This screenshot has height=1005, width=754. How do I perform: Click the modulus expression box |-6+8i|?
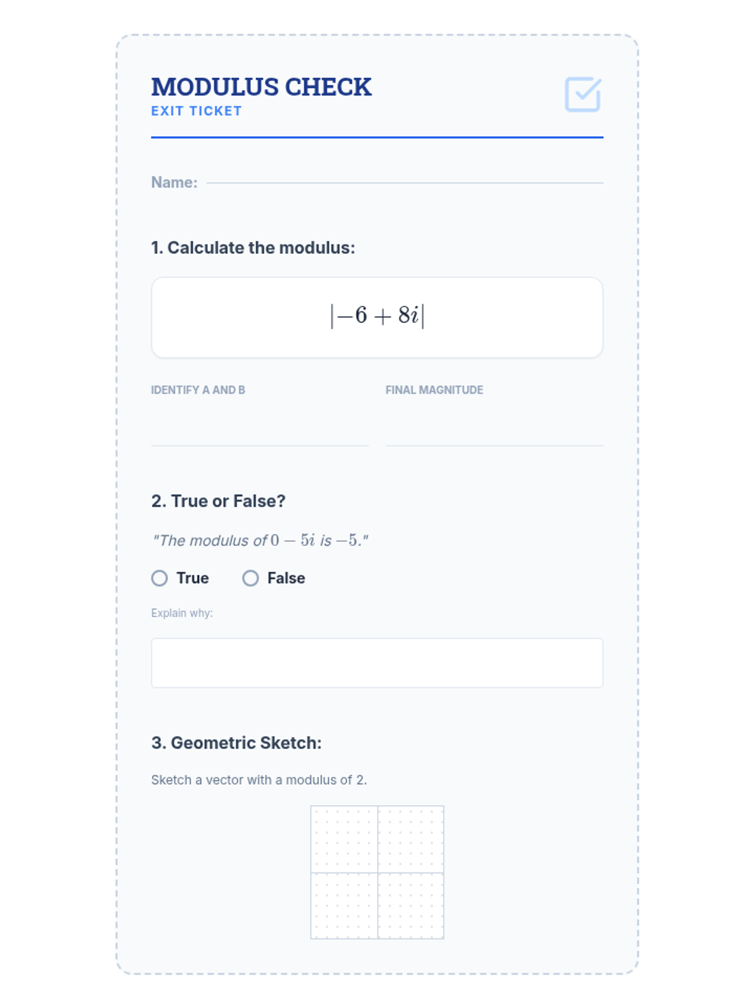coord(377,317)
